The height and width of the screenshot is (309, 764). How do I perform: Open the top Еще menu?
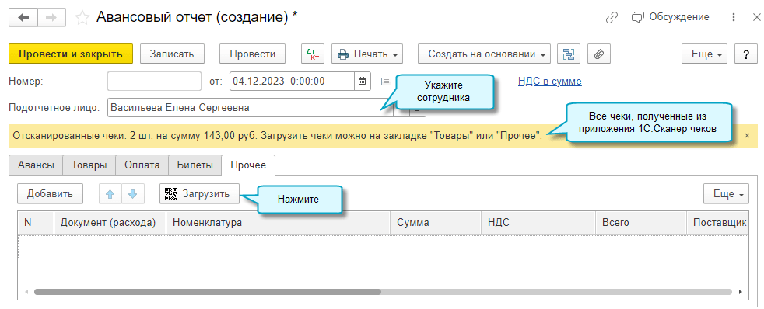(x=705, y=54)
